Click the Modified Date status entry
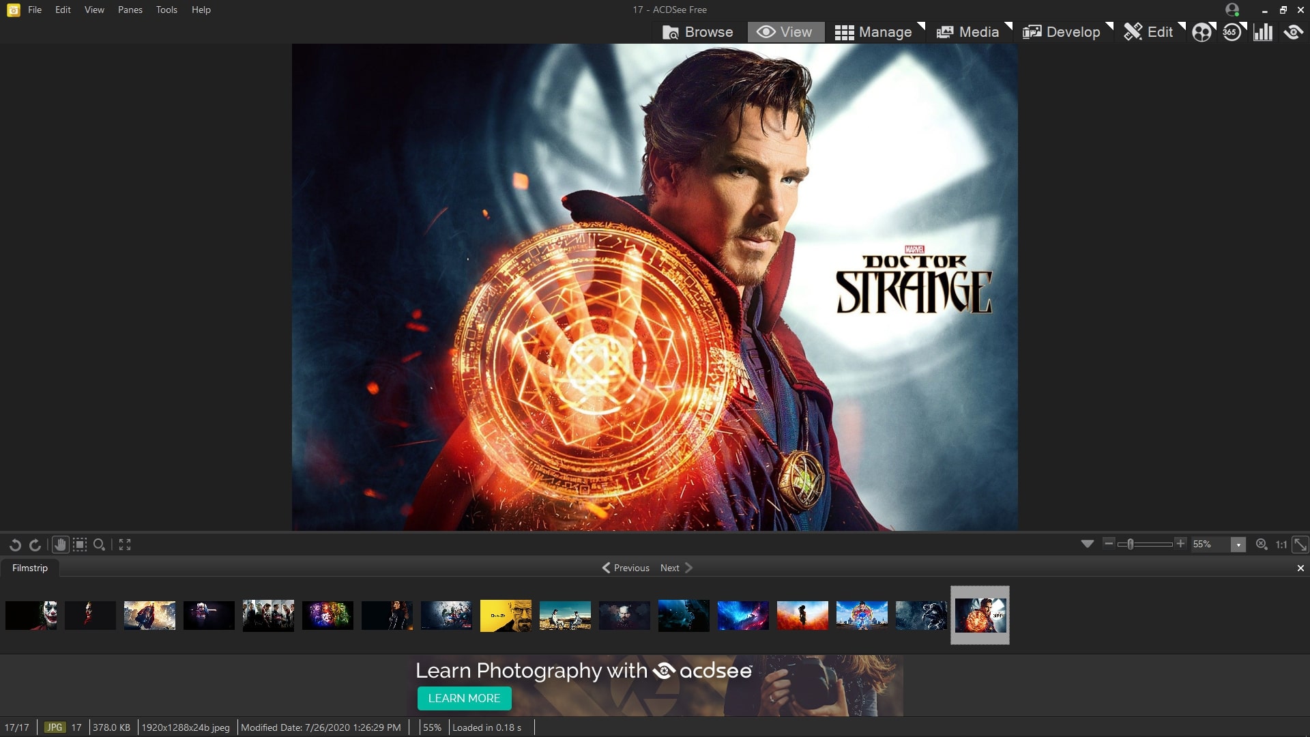1310x737 pixels. coord(321,727)
